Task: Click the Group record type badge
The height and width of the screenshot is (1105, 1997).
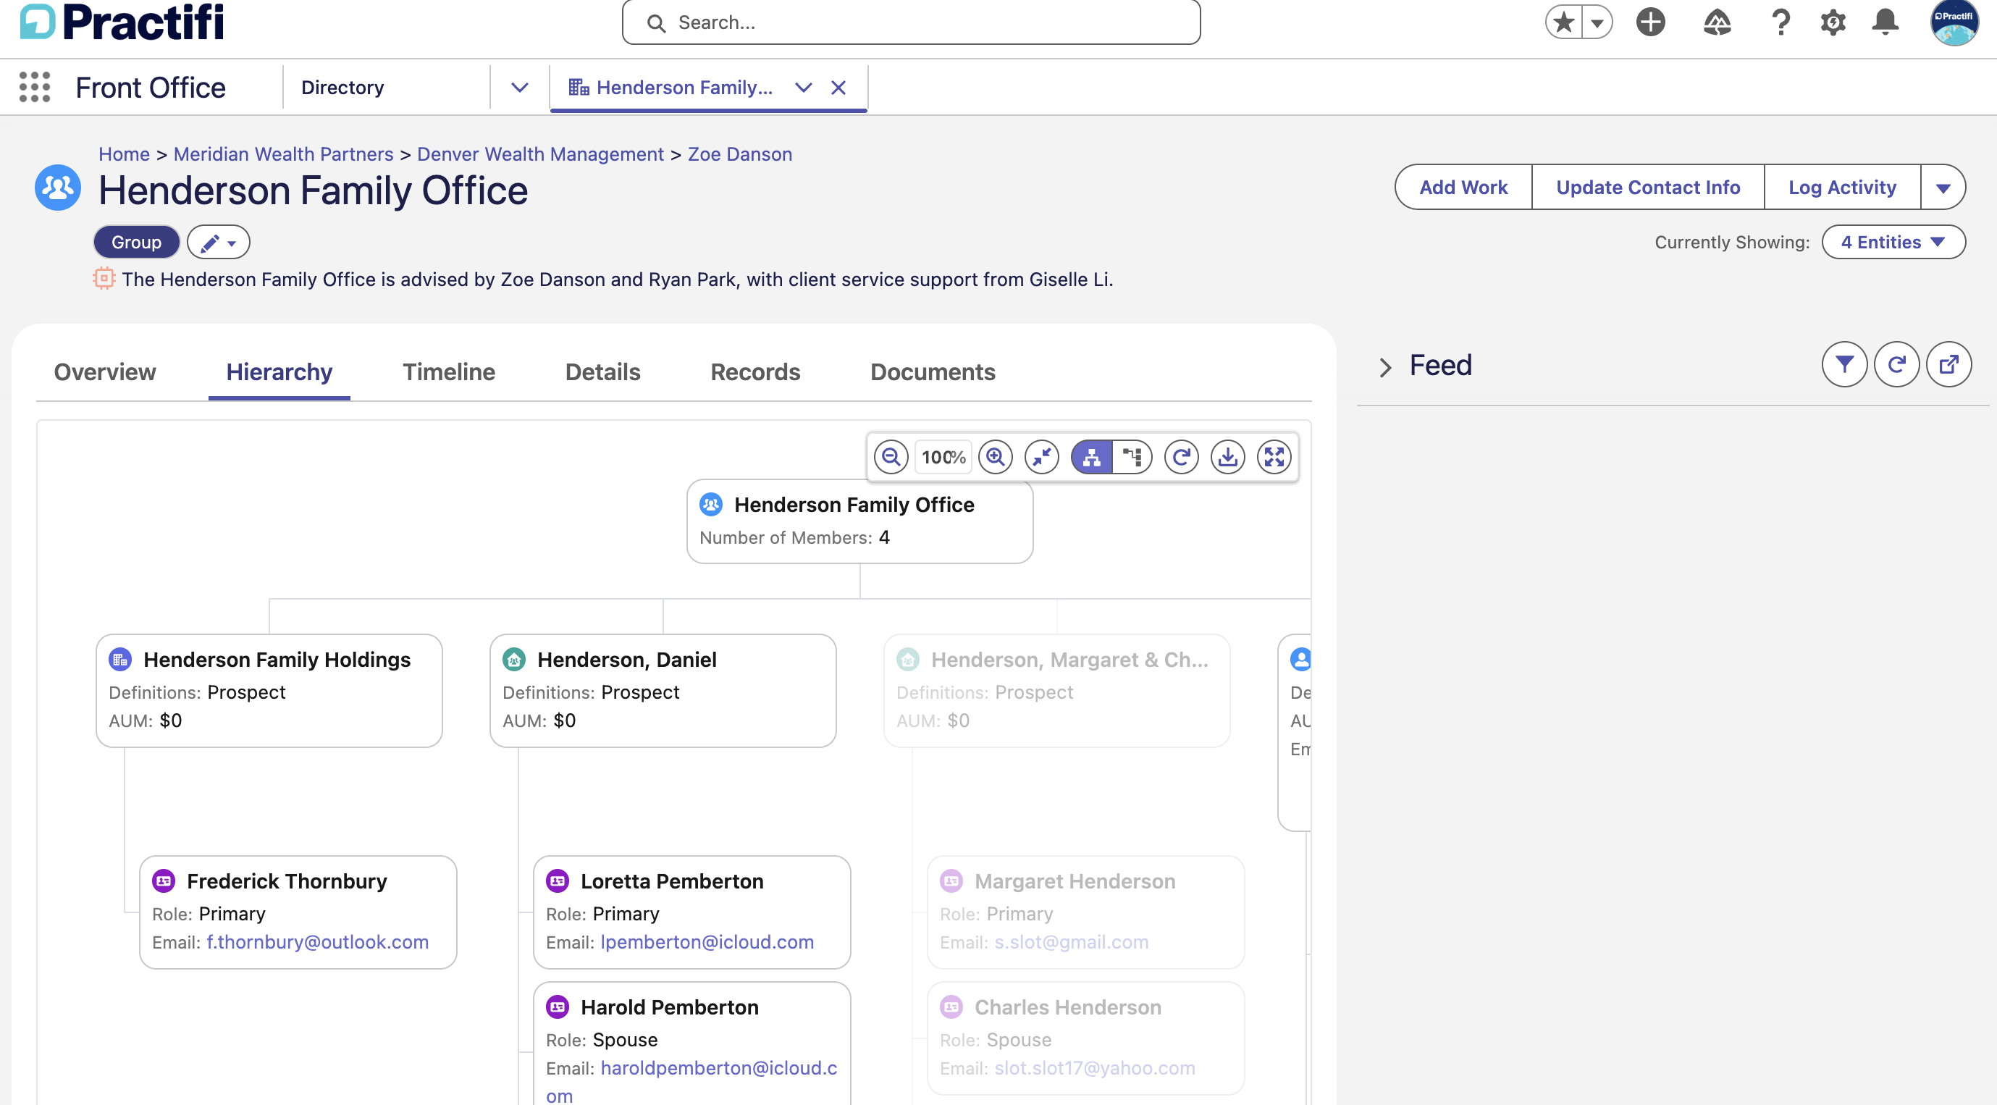Action: [x=136, y=242]
